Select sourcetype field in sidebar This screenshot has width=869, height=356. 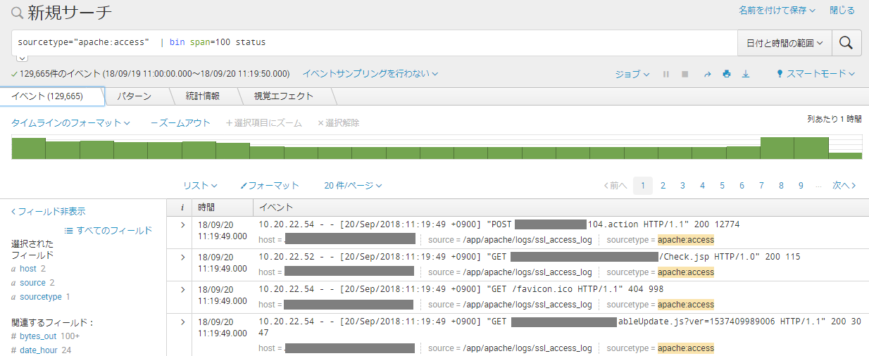click(x=39, y=297)
